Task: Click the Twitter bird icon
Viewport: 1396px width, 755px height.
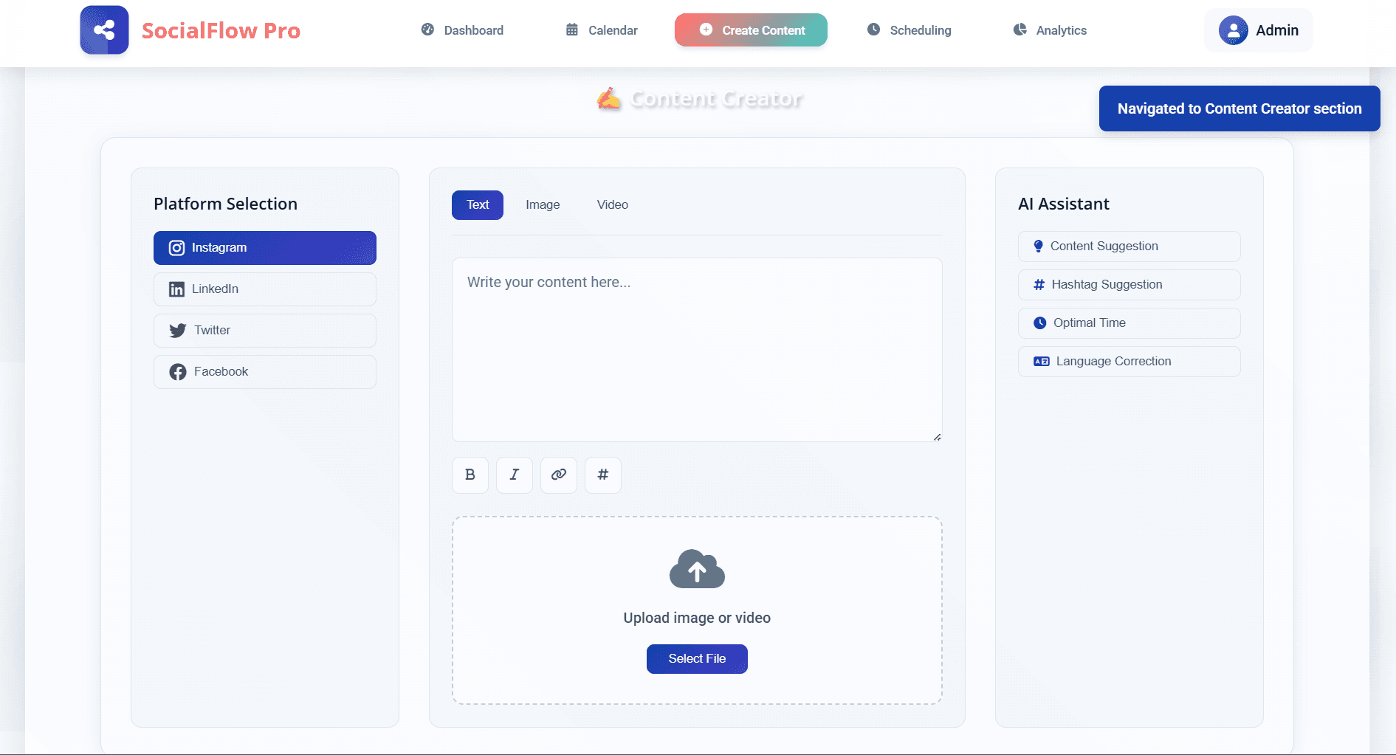Action: coord(176,330)
